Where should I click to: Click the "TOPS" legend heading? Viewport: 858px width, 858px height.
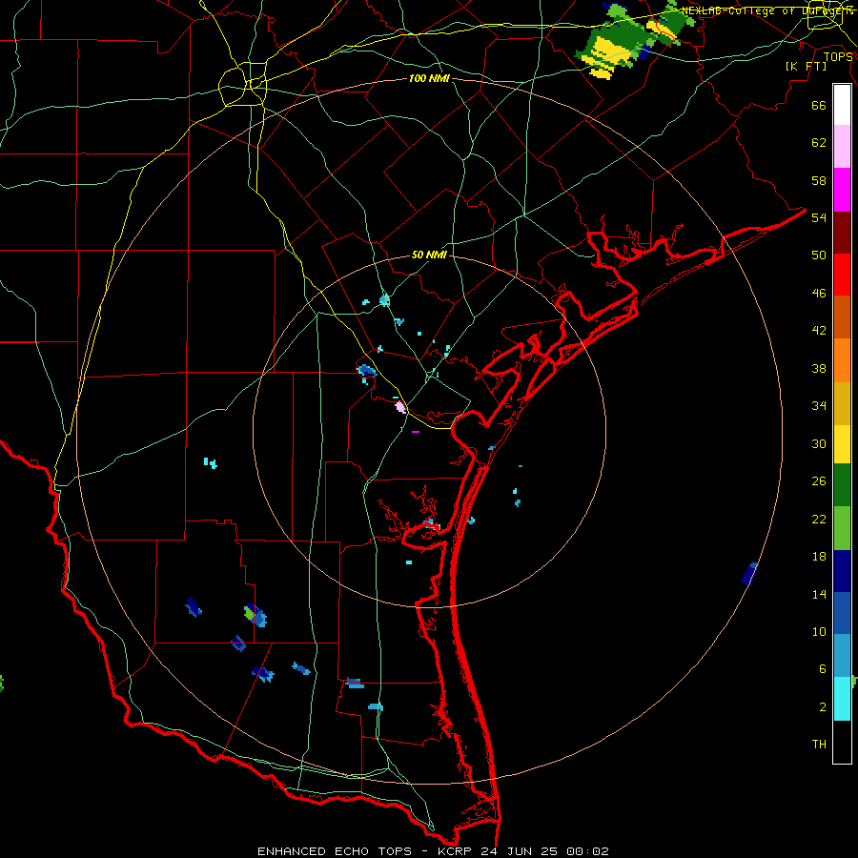tap(838, 56)
